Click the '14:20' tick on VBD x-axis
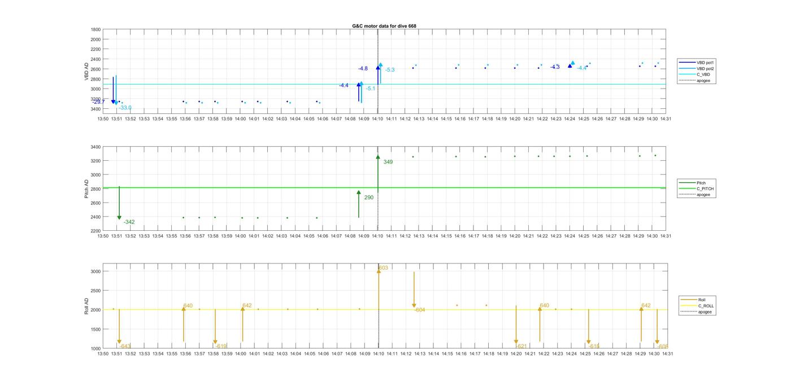The image size is (791, 391). coord(515,119)
